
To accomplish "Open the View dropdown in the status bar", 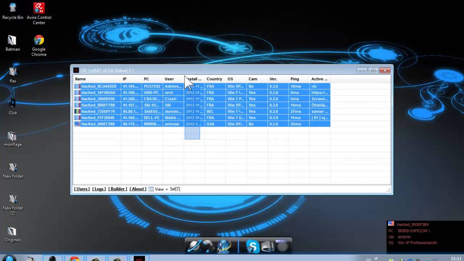I will click(158, 189).
